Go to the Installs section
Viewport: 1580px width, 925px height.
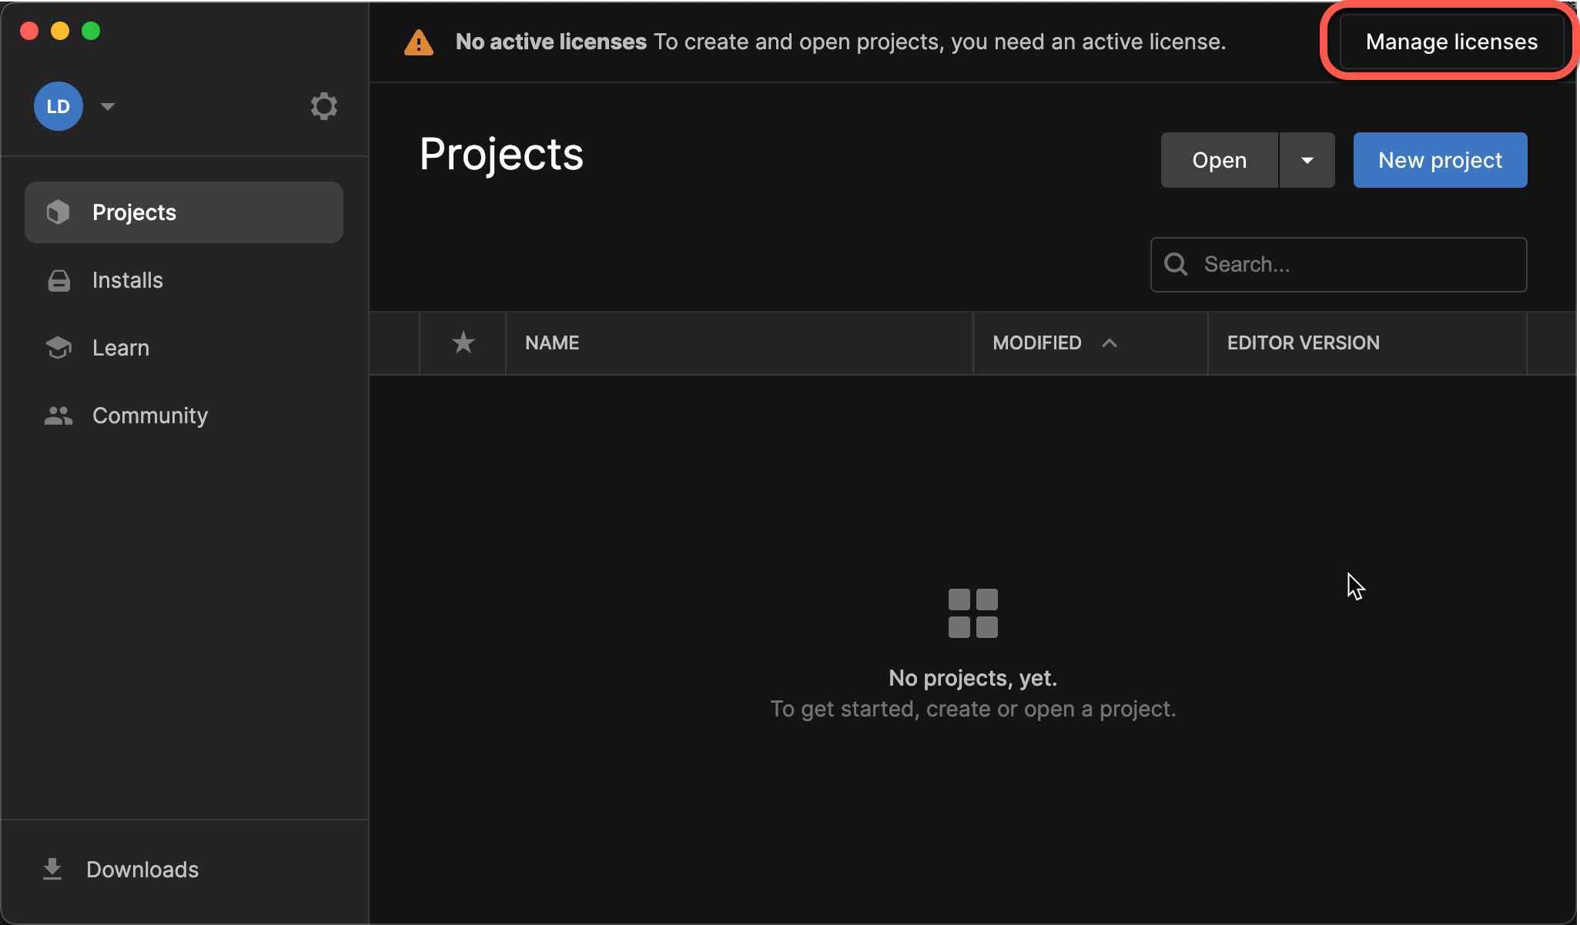pos(128,280)
